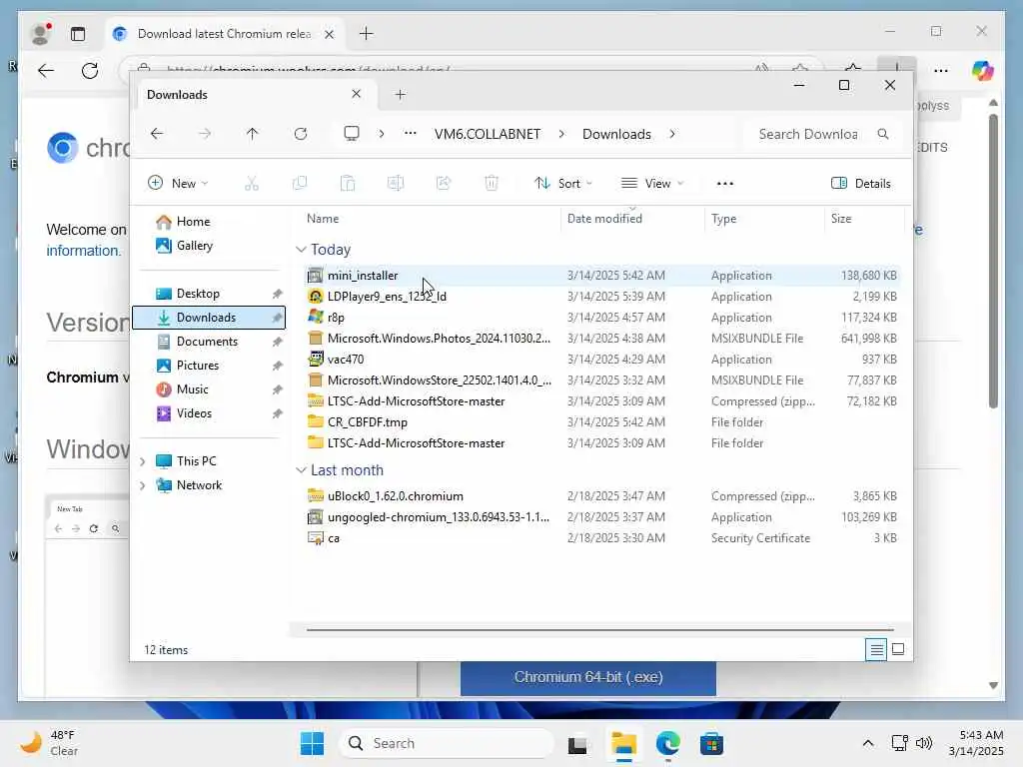This screenshot has height=767, width=1023.
Task: Click the Edge profile avatar icon
Action: 41,34
